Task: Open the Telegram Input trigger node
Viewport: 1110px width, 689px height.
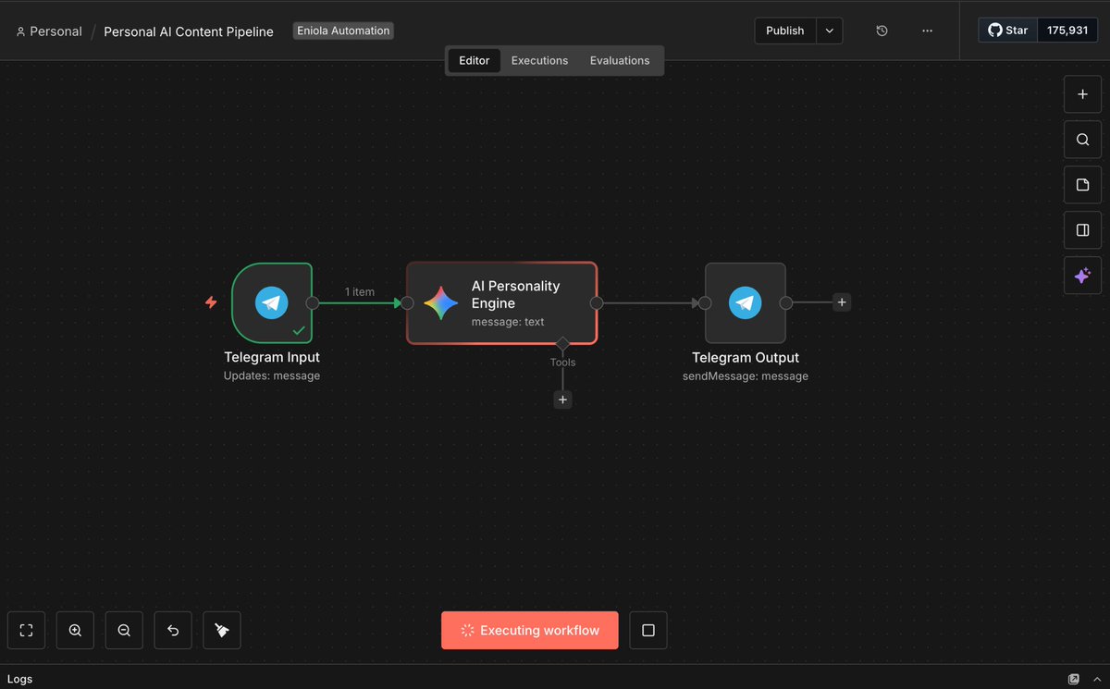Action: click(272, 302)
